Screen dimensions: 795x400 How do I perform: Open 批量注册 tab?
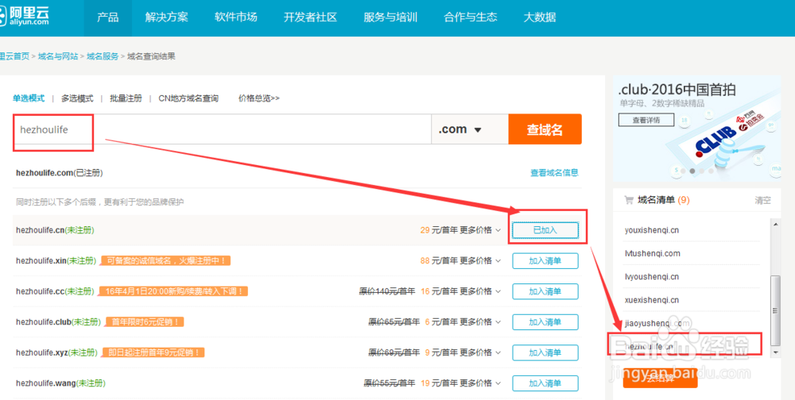point(126,98)
